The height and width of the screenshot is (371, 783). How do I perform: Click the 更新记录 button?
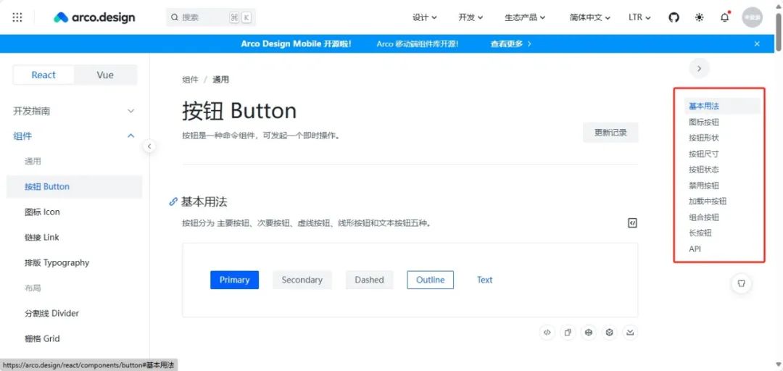(610, 133)
